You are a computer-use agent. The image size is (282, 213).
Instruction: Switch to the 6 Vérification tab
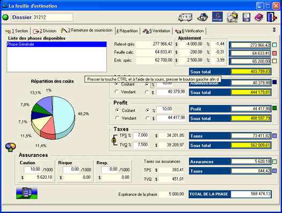(x=190, y=31)
